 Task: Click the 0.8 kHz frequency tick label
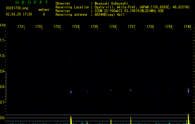[x=2, y=87]
